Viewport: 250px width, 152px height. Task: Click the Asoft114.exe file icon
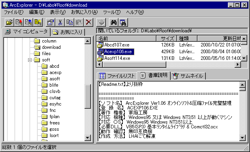100,58
